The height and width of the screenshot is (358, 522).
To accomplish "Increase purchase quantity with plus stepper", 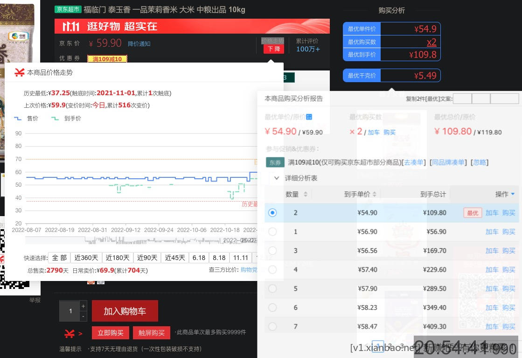I will click(x=83, y=306).
